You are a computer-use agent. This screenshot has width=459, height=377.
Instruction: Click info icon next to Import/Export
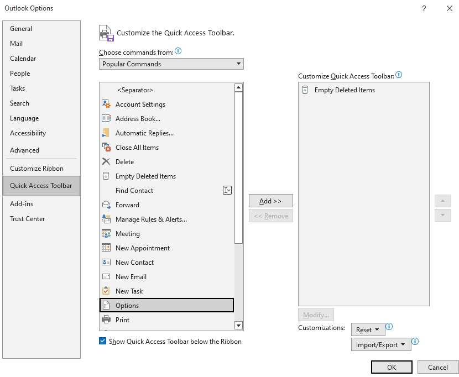(x=415, y=341)
